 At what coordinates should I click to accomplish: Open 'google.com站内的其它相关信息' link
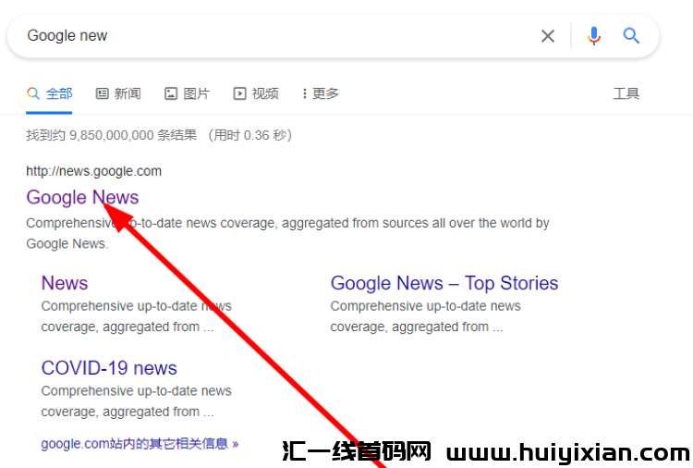click(x=140, y=444)
